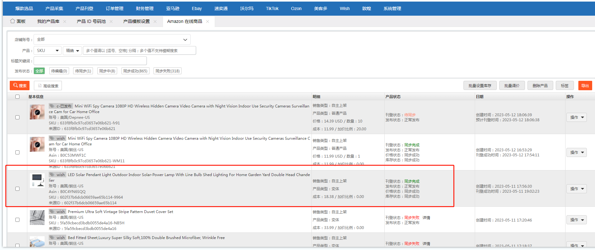The image size is (595, 250).
Task: Filter by 同步中(8) status
Action: (107, 71)
